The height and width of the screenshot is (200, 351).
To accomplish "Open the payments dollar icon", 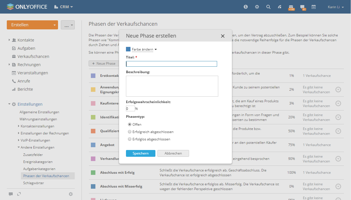I will (246, 7).
